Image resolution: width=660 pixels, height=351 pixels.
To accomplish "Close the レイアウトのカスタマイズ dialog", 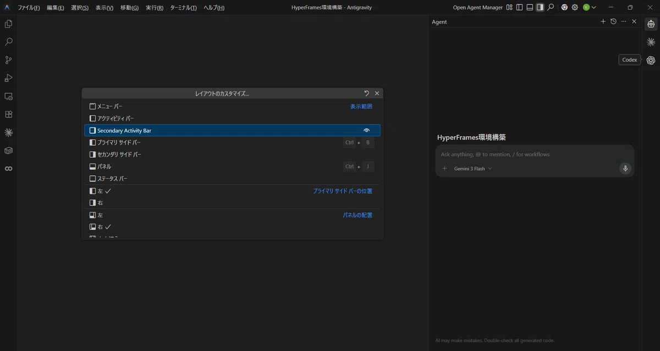I will 377,94.
